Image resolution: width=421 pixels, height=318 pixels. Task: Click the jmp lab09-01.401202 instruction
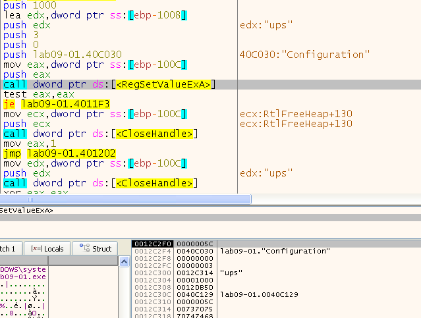[59, 153]
